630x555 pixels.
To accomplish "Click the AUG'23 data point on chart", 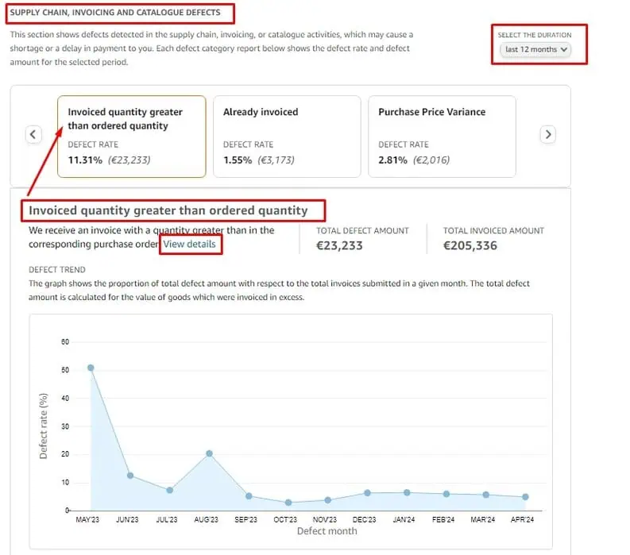I will 209,453.
